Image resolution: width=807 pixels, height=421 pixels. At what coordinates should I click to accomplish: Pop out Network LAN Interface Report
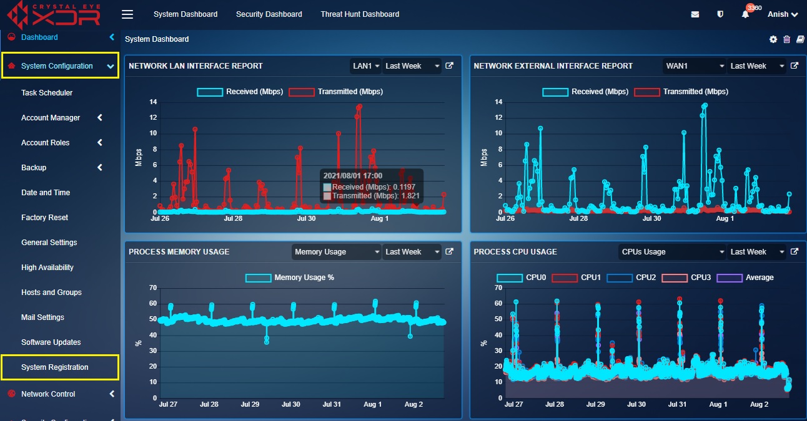pos(449,65)
